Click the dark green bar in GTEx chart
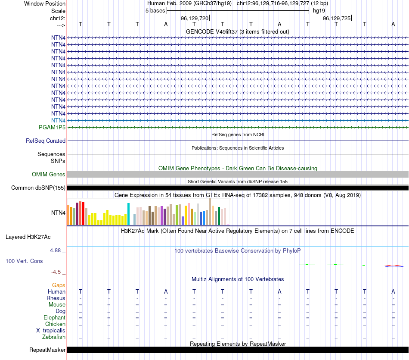The image size is (409, 360). point(219,216)
